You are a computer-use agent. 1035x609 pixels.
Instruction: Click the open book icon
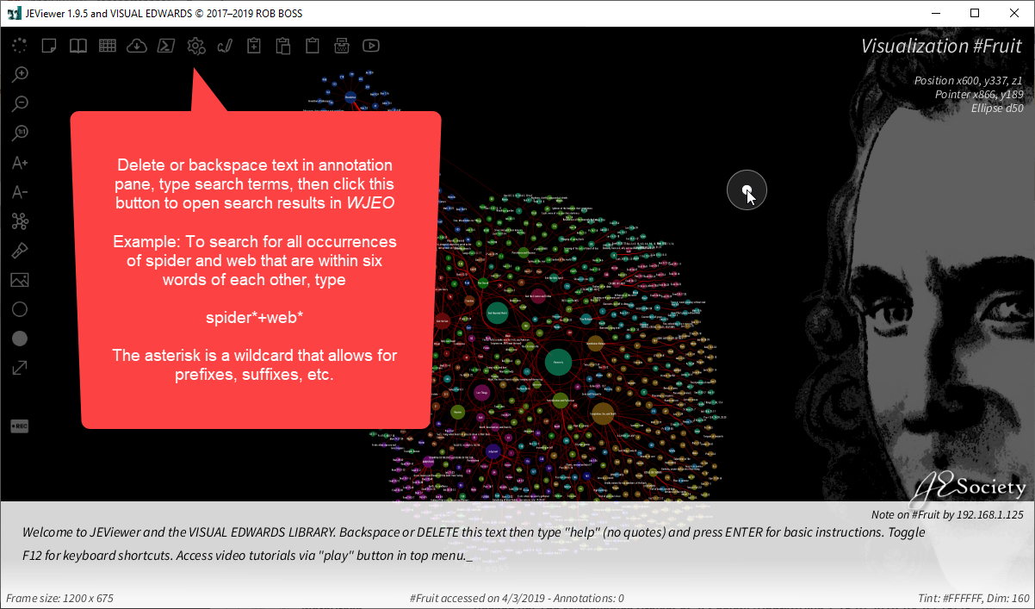click(x=78, y=46)
